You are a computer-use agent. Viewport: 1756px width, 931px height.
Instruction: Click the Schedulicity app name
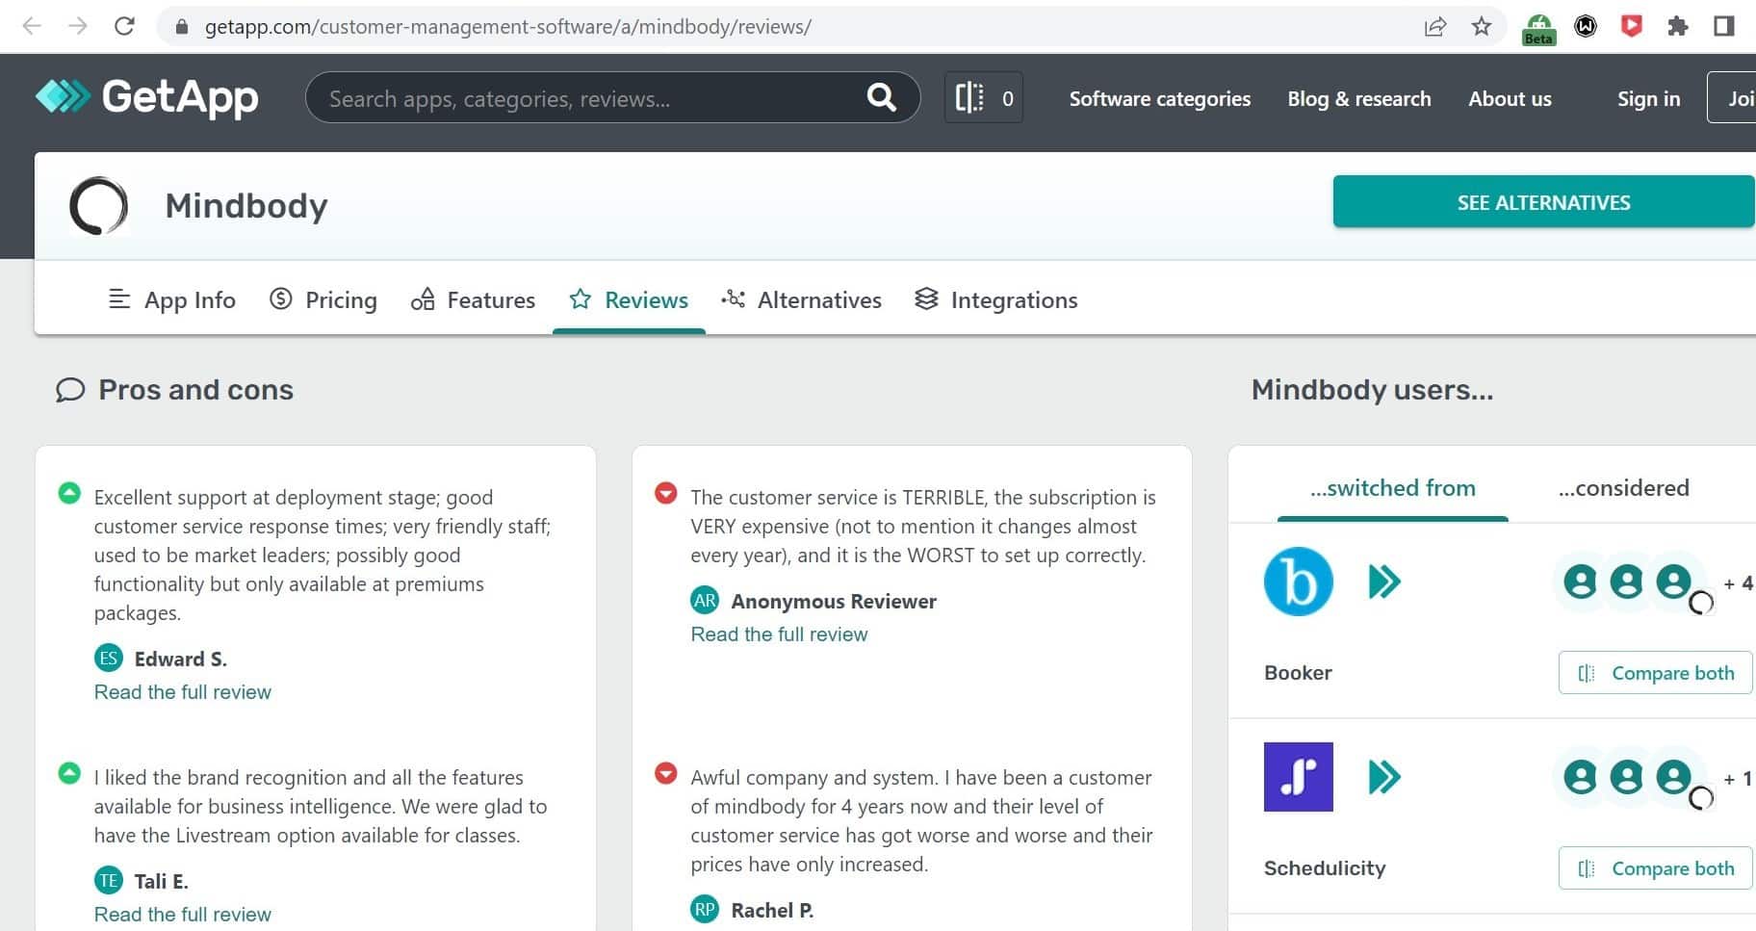tap(1325, 868)
